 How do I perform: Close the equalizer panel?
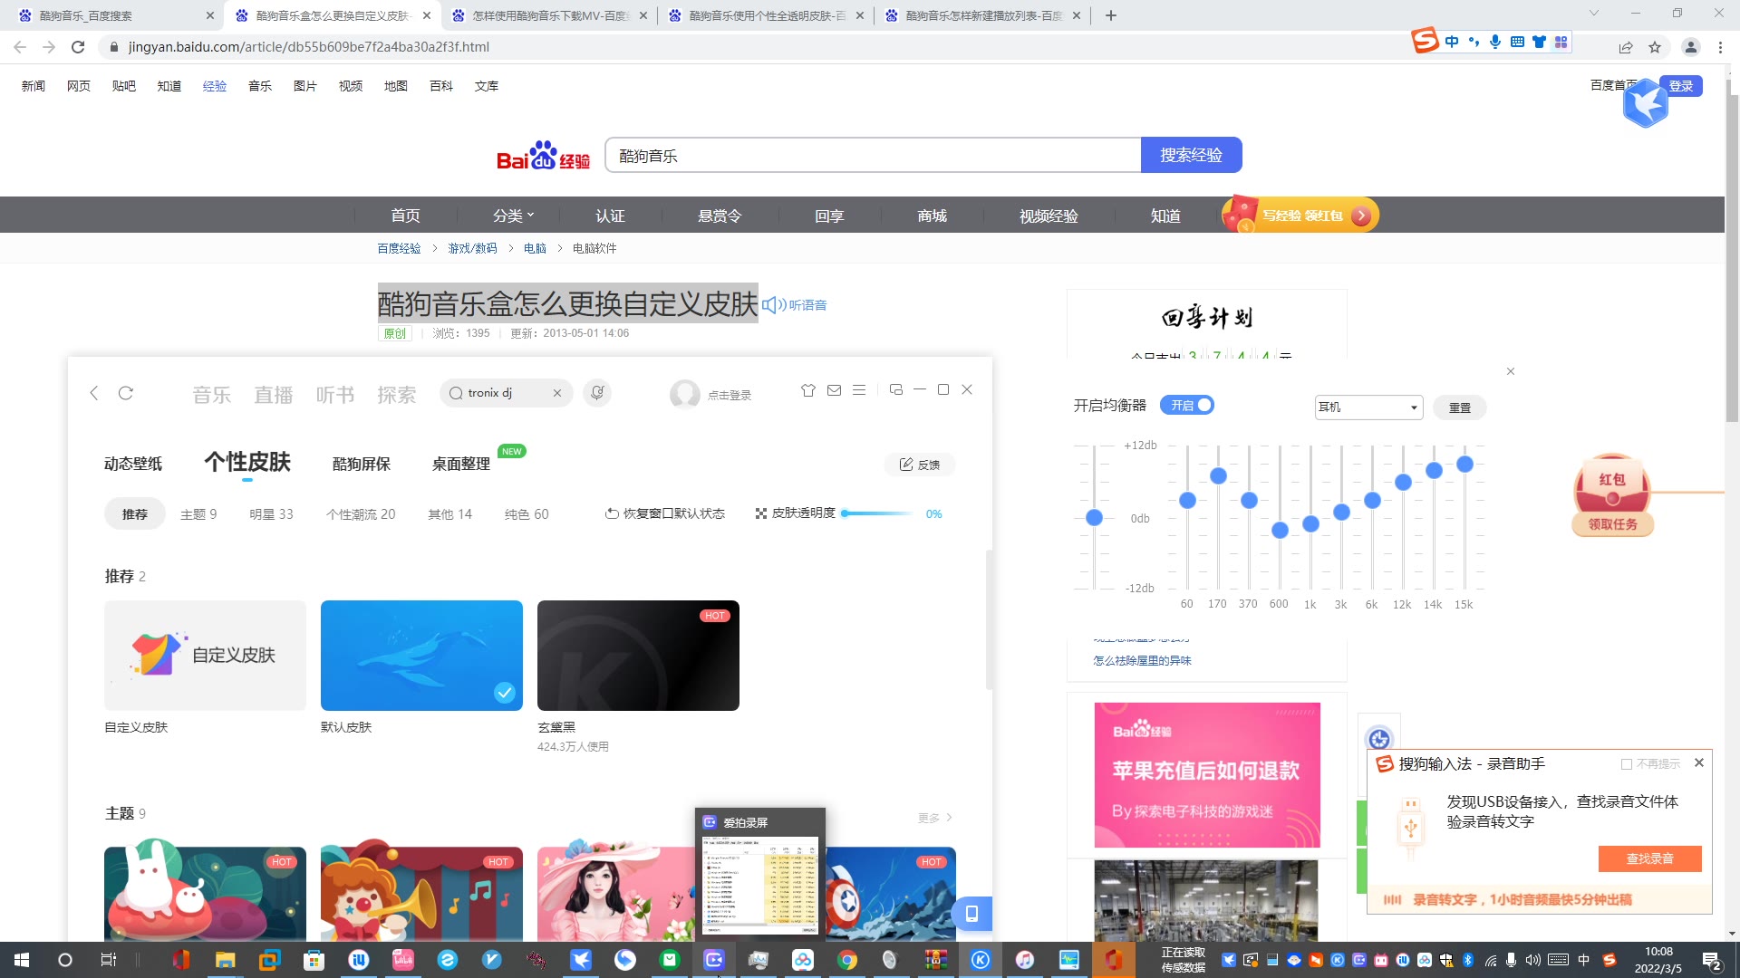tap(1511, 371)
